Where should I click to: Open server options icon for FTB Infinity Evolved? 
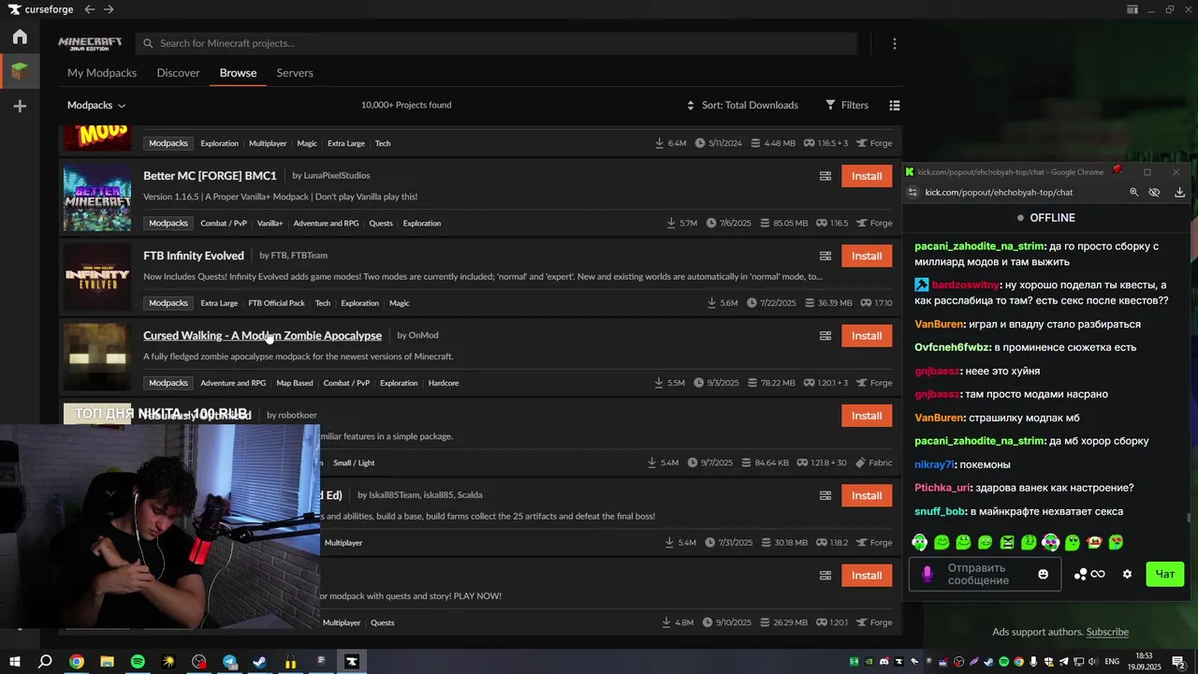[x=825, y=256]
